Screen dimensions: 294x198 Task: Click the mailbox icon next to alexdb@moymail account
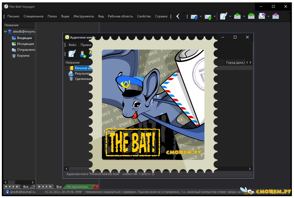coord(10,32)
